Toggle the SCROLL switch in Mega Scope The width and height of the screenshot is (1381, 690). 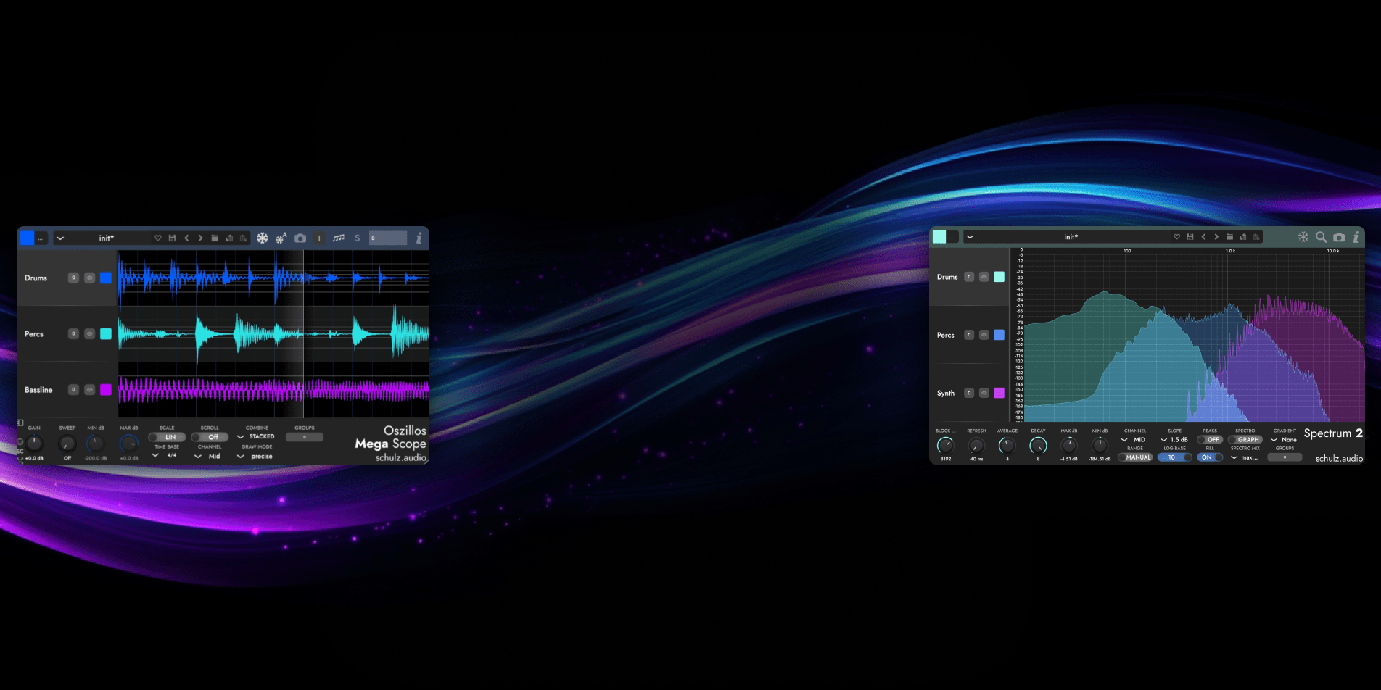click(x=210, y=437)
